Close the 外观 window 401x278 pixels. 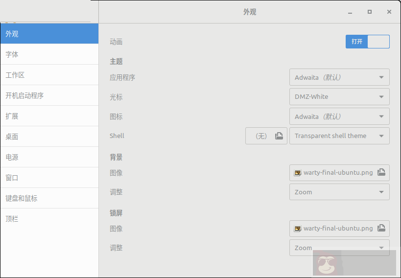tap(389, 12)
